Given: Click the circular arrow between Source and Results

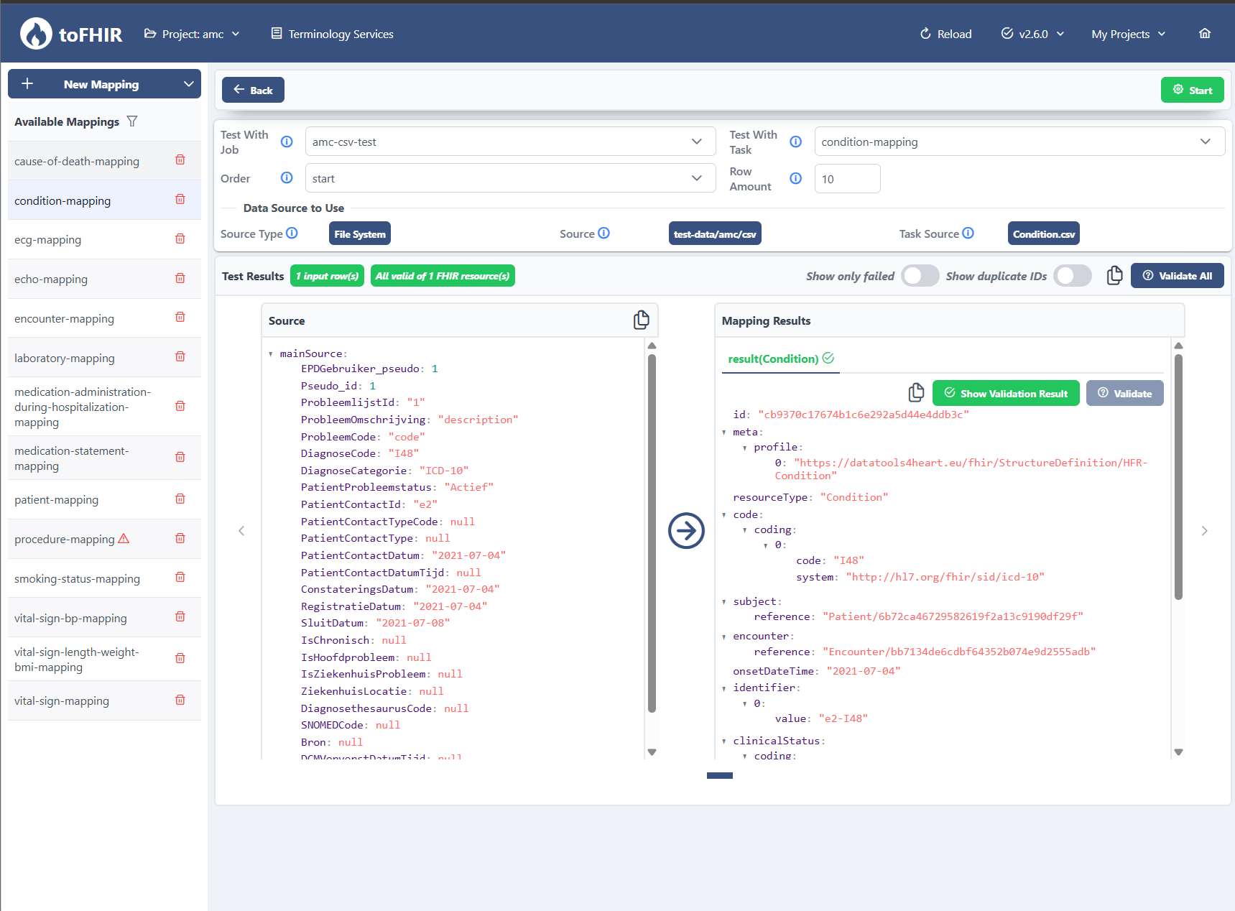Looking at the screenshot, I should [686, 531].
